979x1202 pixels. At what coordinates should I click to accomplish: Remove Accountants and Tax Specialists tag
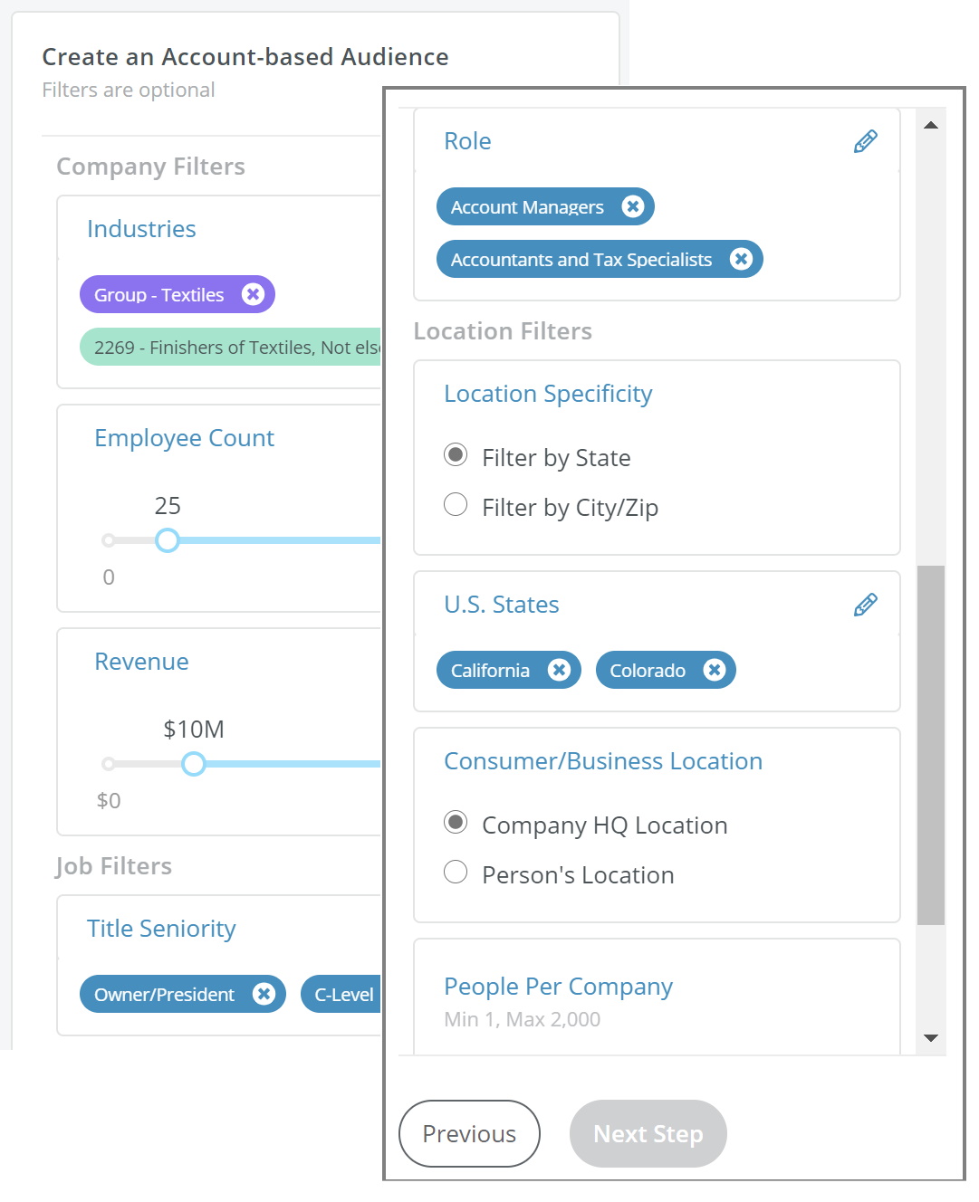coord(742,259)
